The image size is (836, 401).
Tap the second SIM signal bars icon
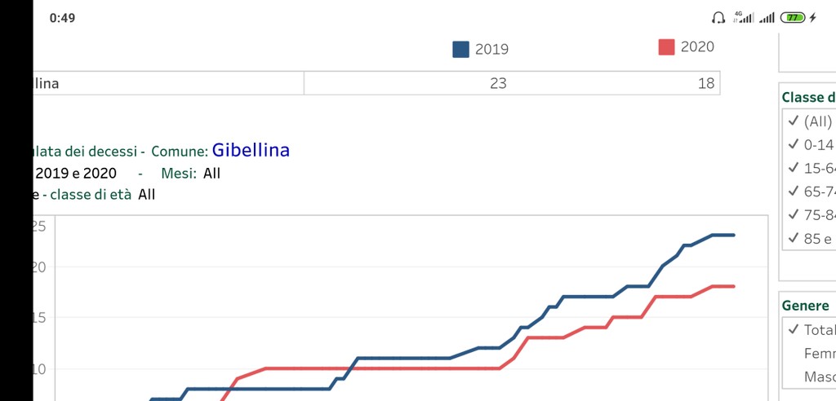point(767,17)
